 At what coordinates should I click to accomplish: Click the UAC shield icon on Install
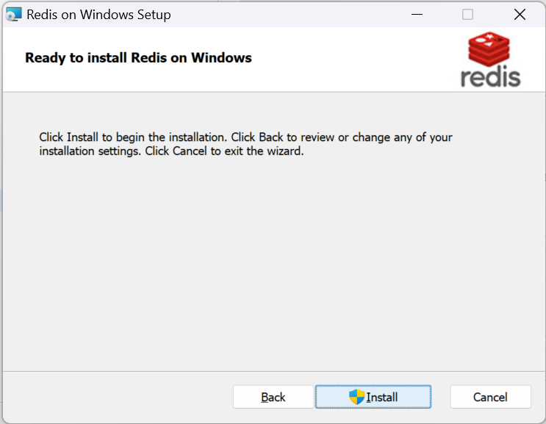click(x=356, y=397)
